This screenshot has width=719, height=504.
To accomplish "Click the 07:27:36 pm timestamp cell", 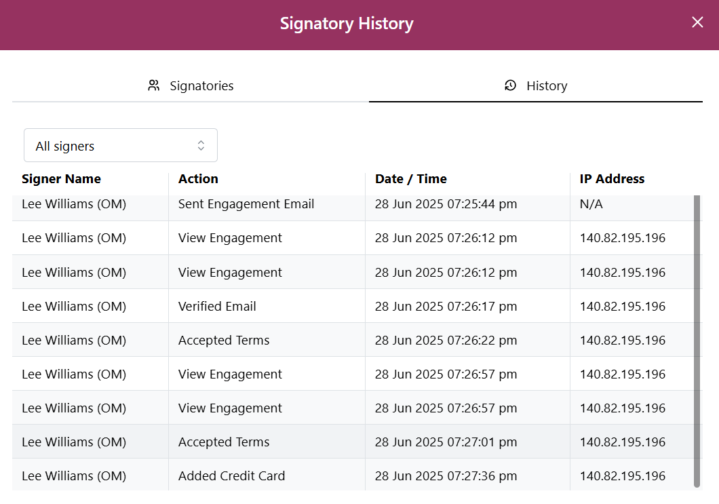I will pos(446,476).
